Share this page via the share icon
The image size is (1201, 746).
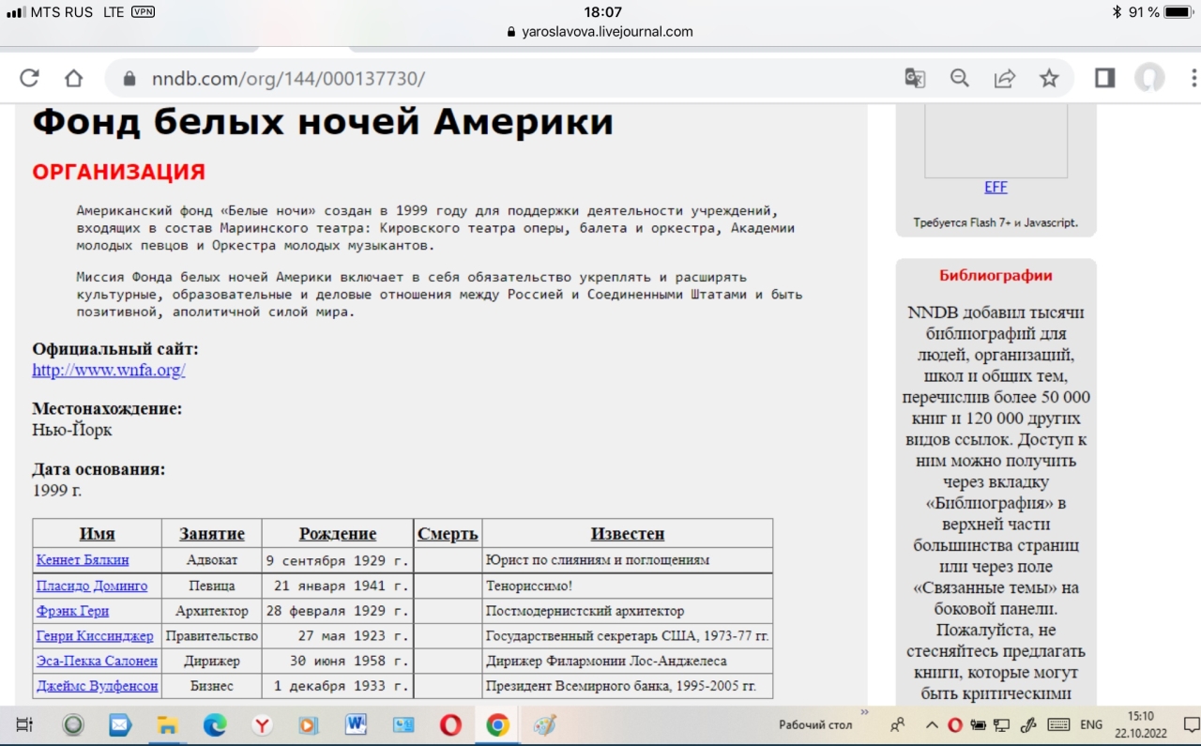coord(1005,78)
